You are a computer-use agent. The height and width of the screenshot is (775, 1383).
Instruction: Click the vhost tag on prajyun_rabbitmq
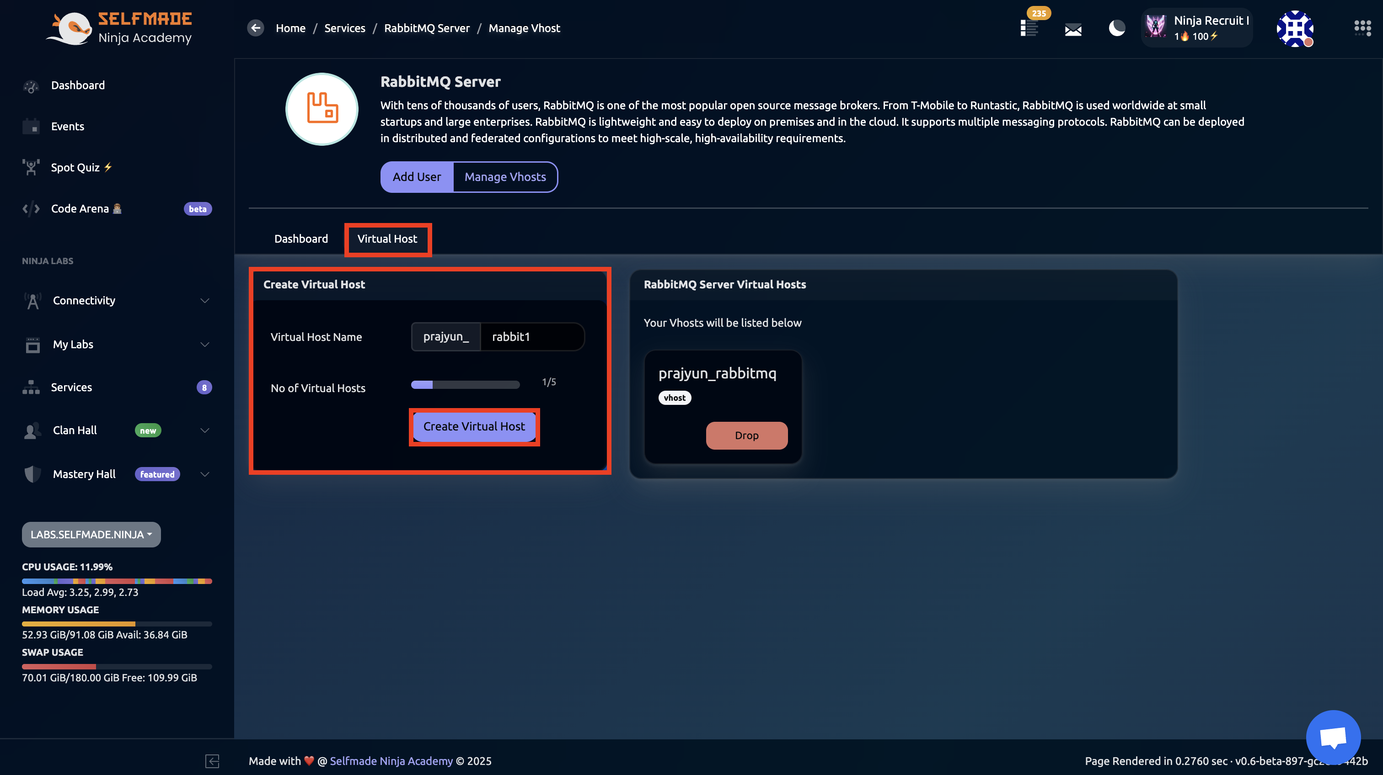point(675,398)
